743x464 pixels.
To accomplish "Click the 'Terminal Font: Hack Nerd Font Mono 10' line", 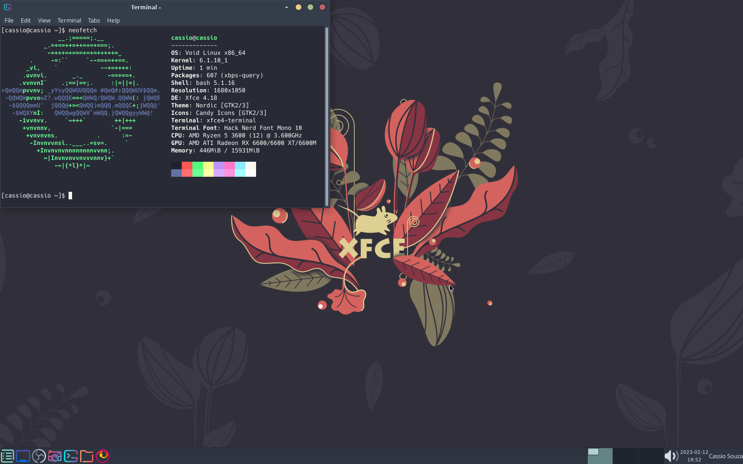I will click(x=237, y=128).
